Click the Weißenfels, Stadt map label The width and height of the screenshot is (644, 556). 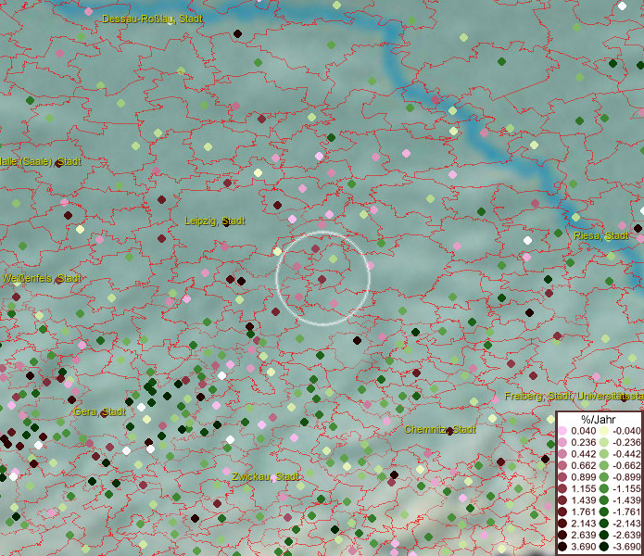point(42,278)
